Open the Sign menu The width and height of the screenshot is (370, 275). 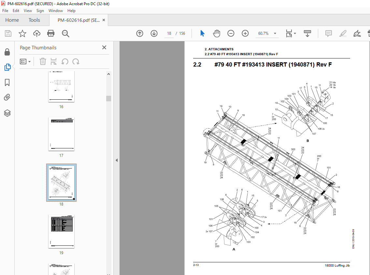(x=40, y=11)
